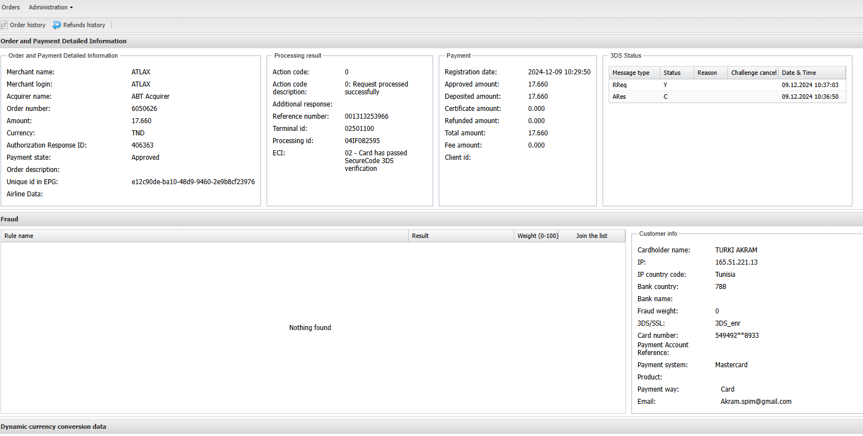This screenshot has height=436, width=863.
Task: Collapse the Fraud section header
Action: tap(9, 219)
